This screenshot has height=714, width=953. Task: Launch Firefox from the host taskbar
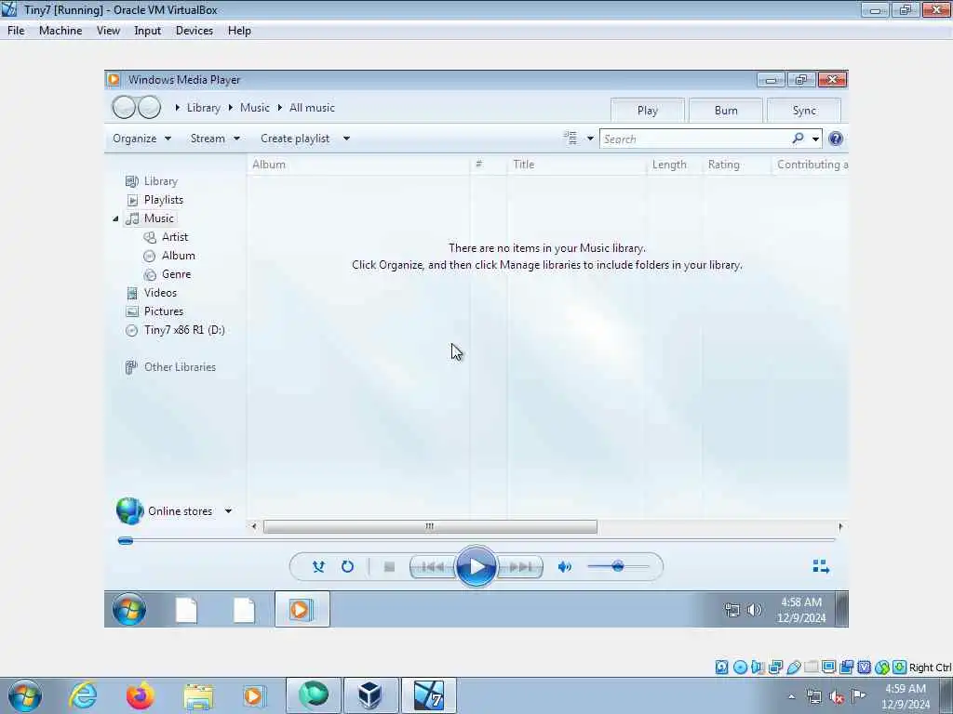coord(140,695)
